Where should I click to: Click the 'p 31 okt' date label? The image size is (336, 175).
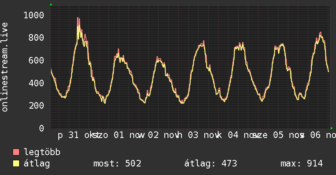pyautogui.click(x=78, y=135)
